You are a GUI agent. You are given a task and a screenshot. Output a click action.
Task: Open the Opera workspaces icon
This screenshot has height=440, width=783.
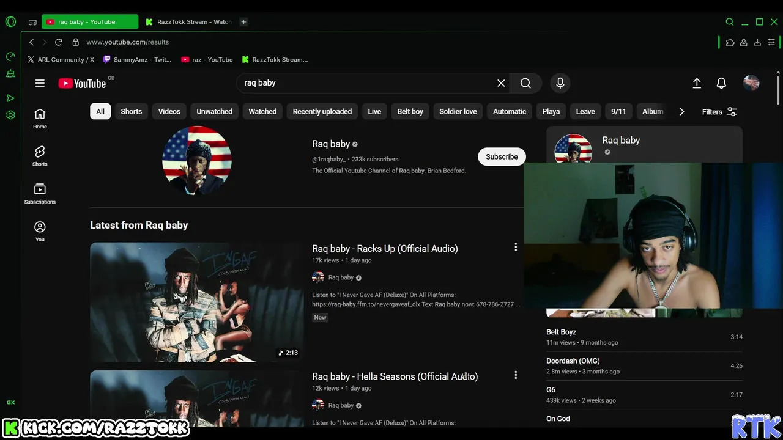32,22
